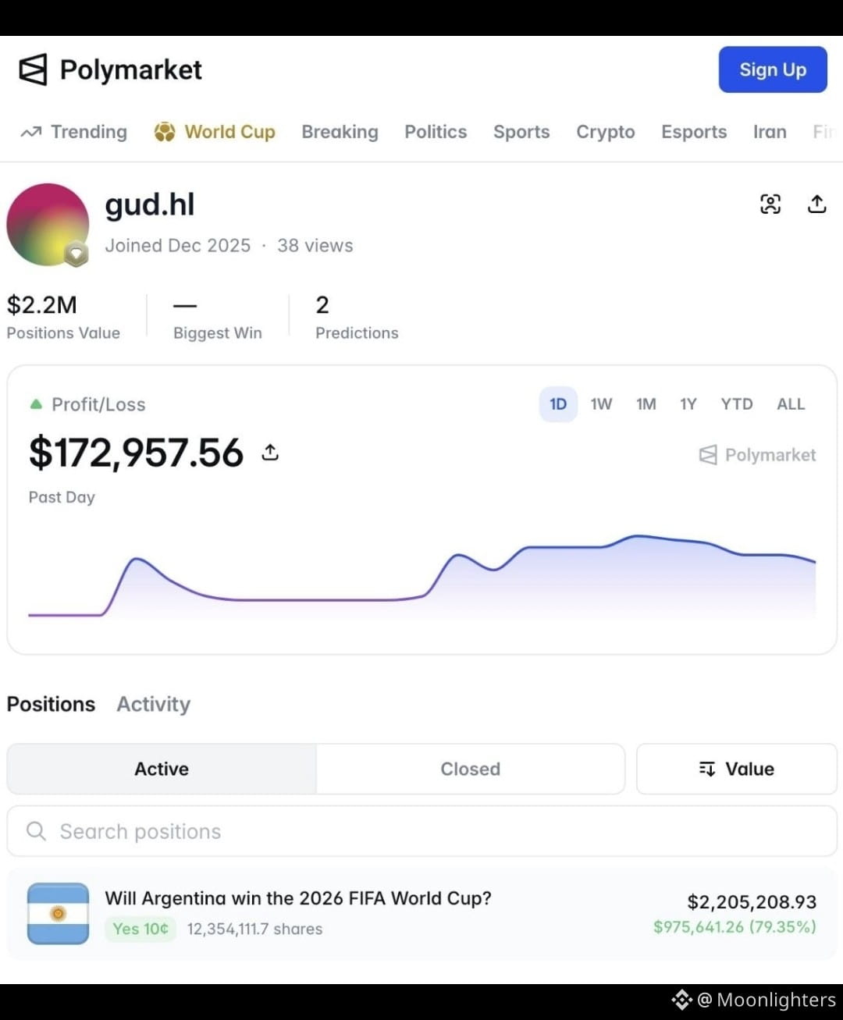This screenshot has height=1020, width=843.
Task: Share the profile with the upload icon
Action: (x=816, y=204)
